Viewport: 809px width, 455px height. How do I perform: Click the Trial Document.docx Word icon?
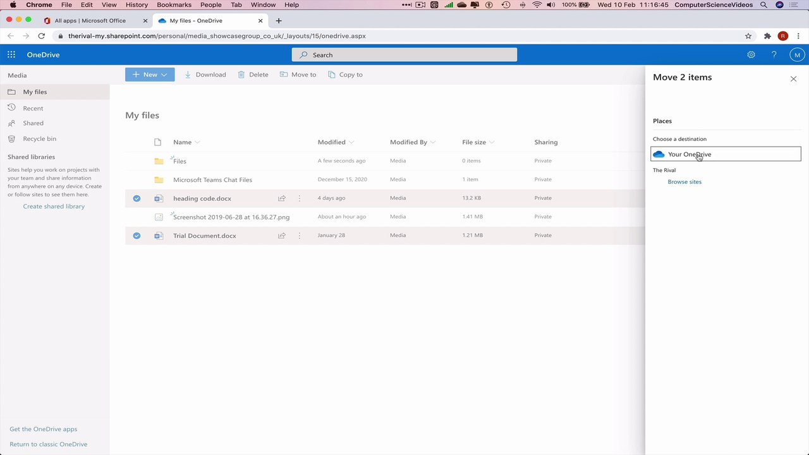pos(159,236)
